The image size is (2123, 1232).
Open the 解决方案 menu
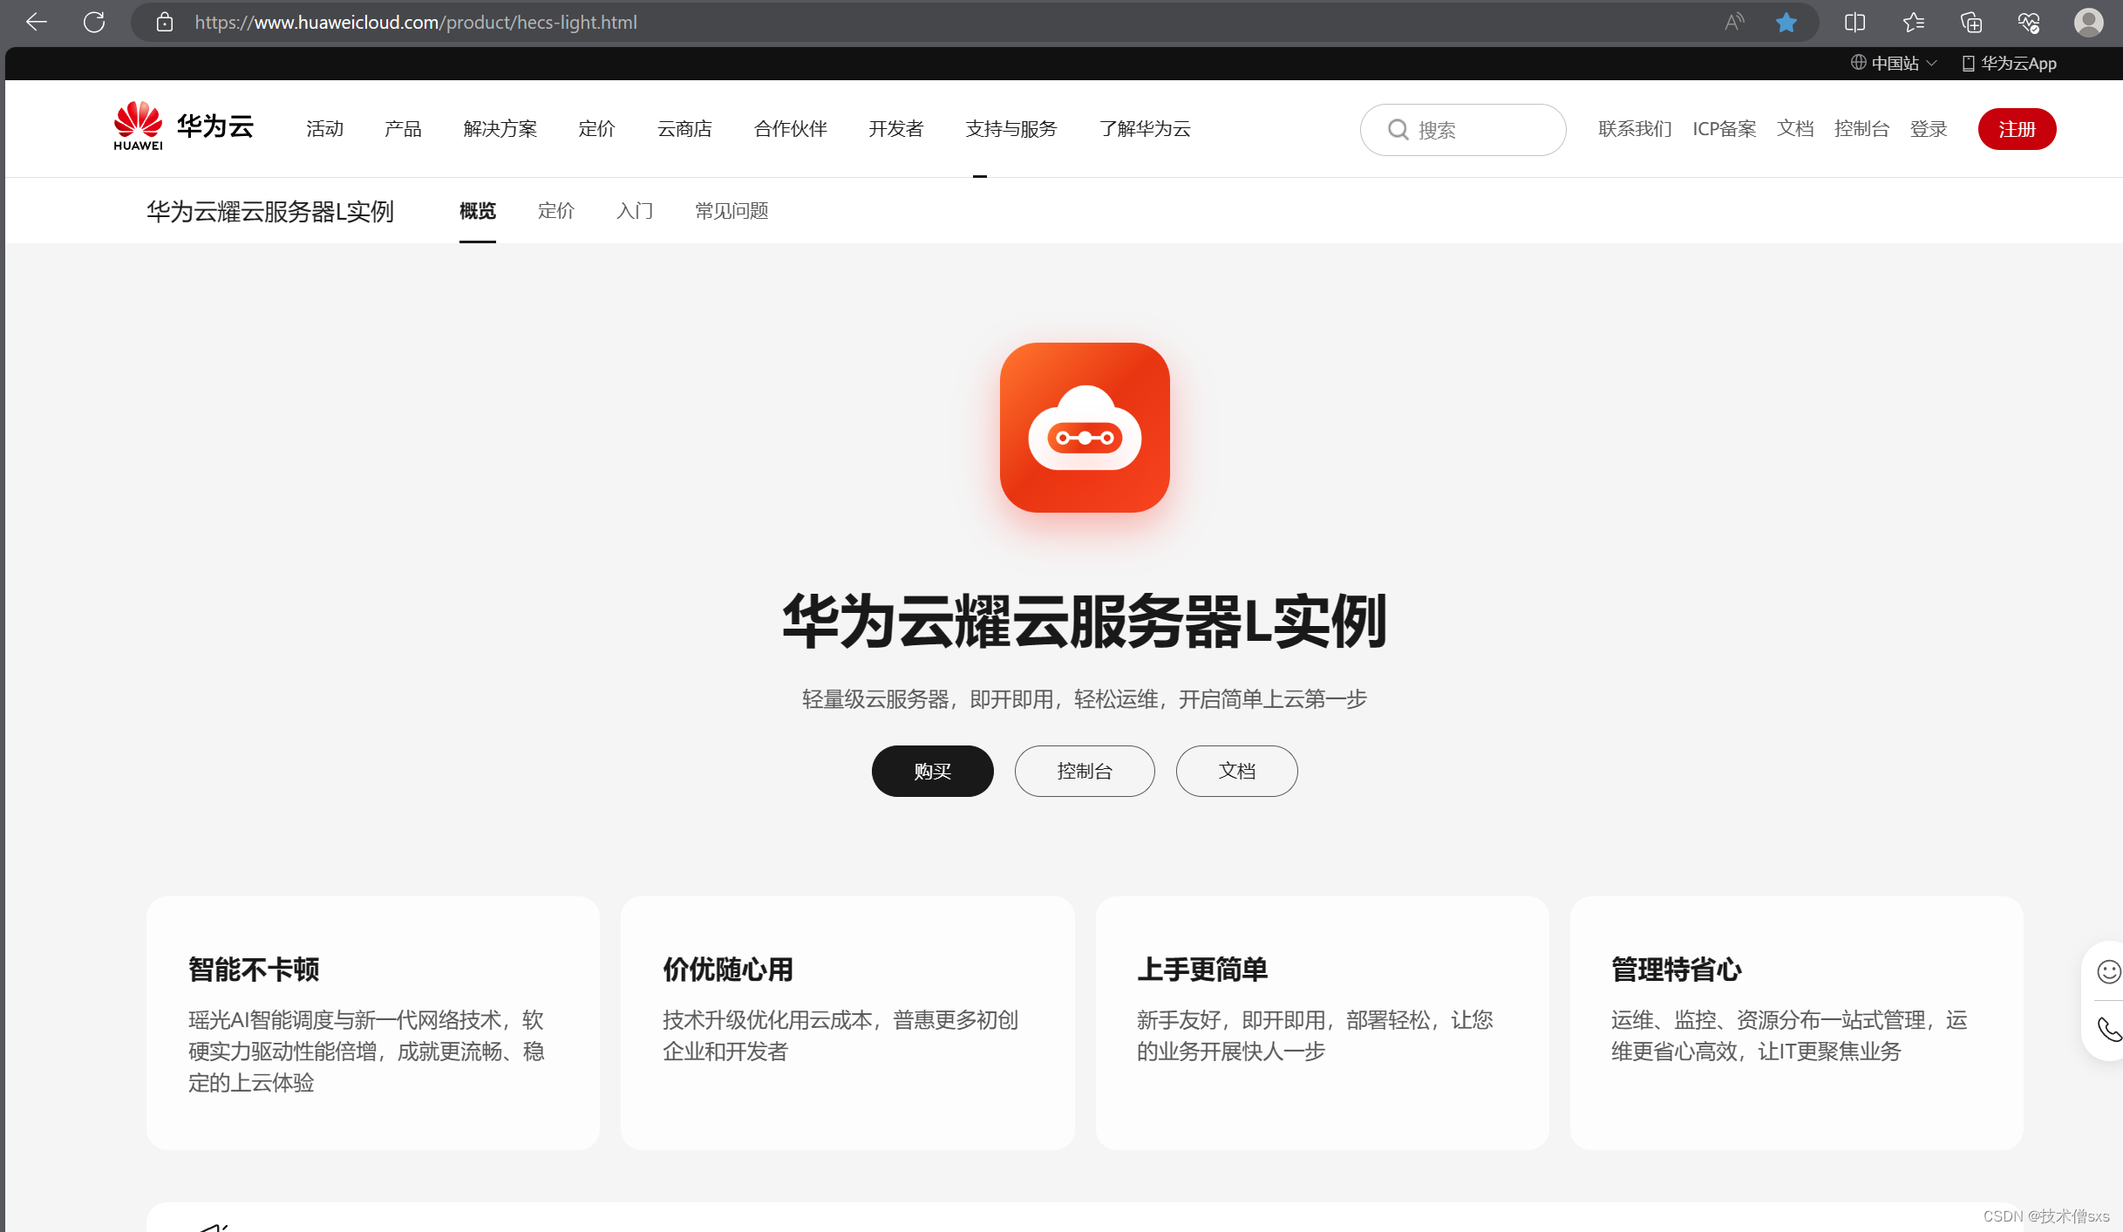pos(500,128)
